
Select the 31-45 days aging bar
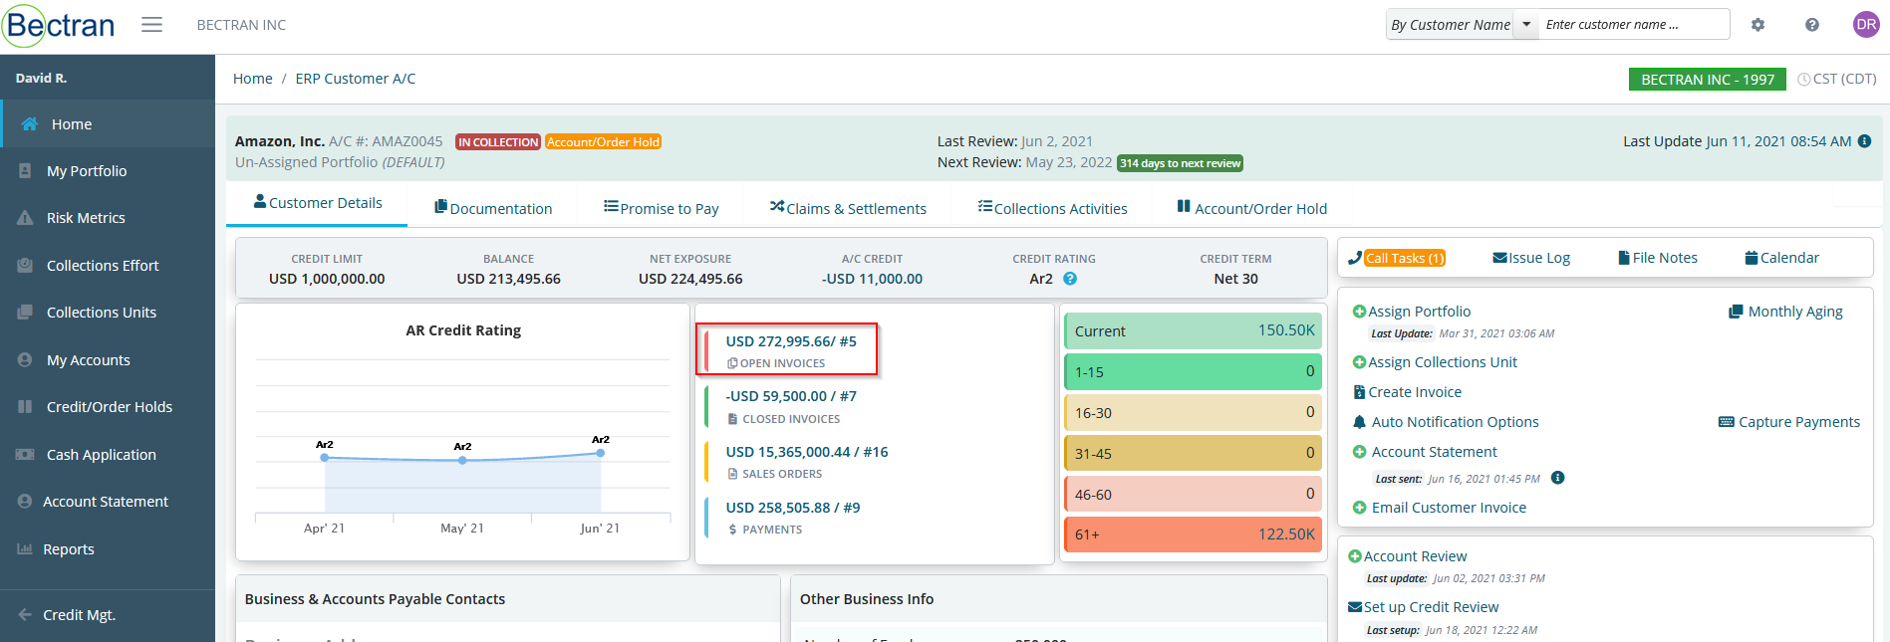coord(1193,453)
